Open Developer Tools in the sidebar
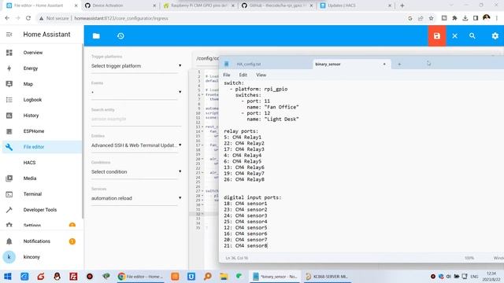Image resolution: width=504 pixels, height=283 pixels. point(42,210)
